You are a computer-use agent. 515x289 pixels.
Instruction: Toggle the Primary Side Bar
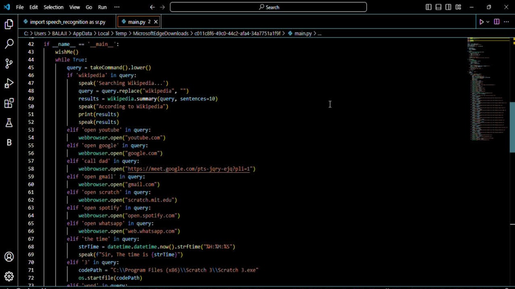pyautogui.click(x=429, y=7)
